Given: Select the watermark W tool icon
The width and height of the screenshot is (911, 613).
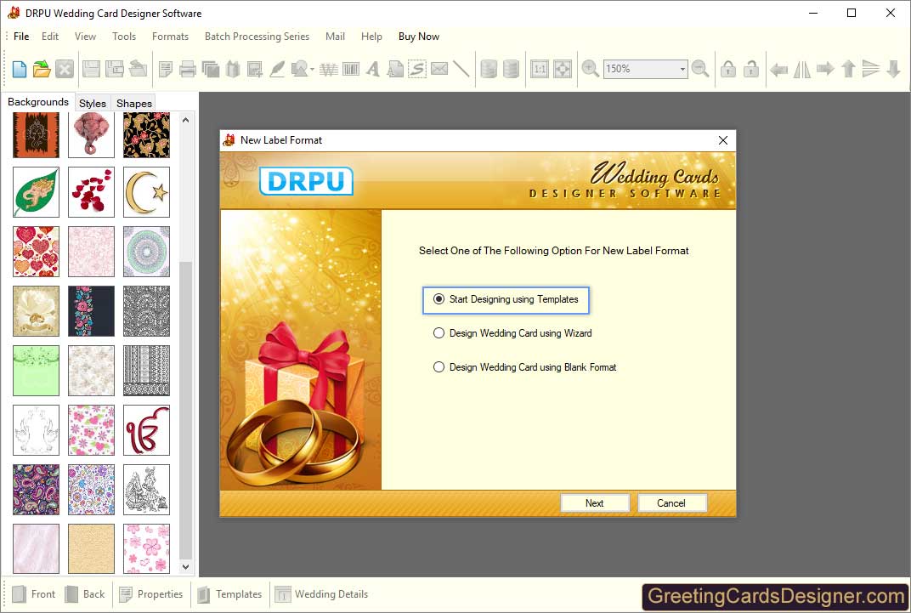Looking at the screenshot, I should coord(329,69).
